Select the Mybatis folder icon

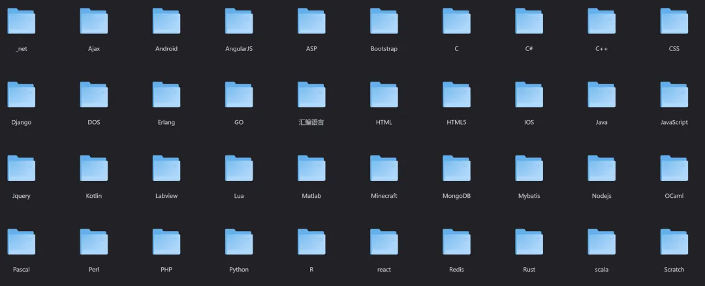529,168
